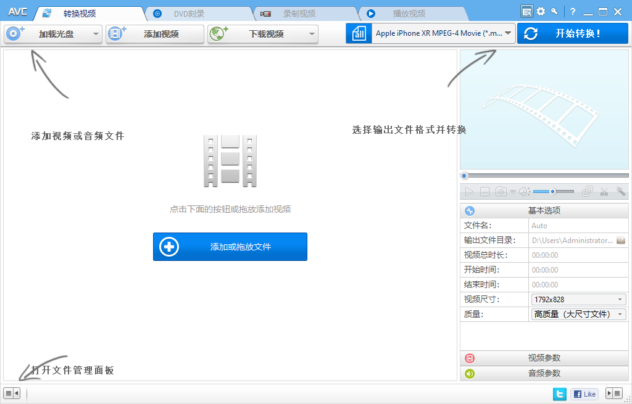
Task: Click the preview Stop button
Action: [x=485, y=192]
